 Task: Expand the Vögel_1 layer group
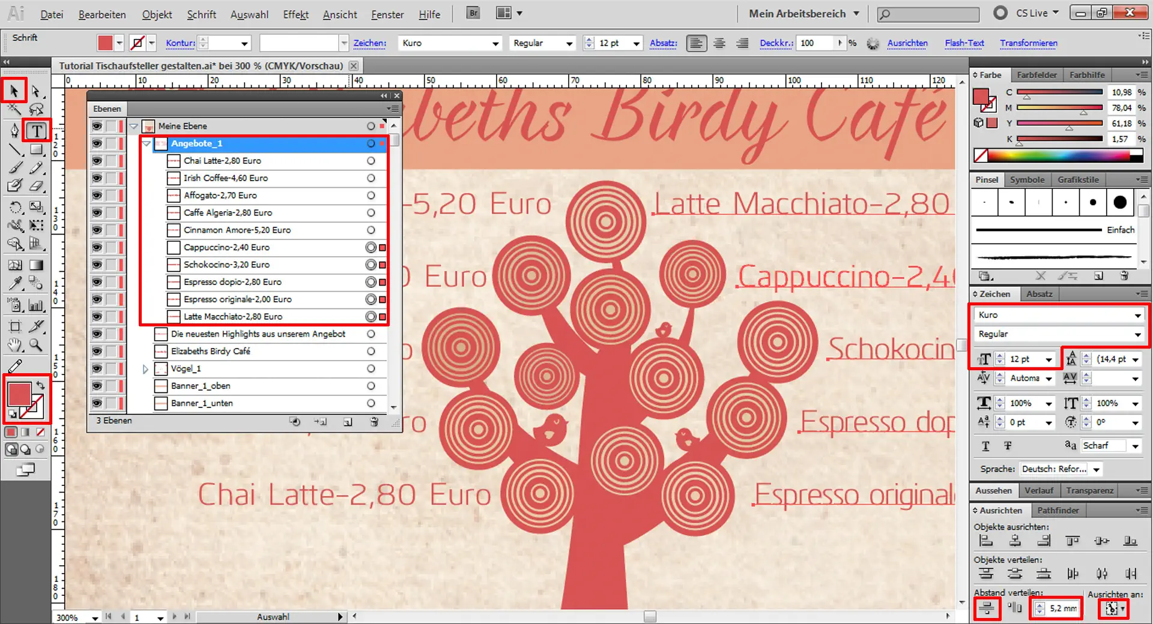pos(145,369)
